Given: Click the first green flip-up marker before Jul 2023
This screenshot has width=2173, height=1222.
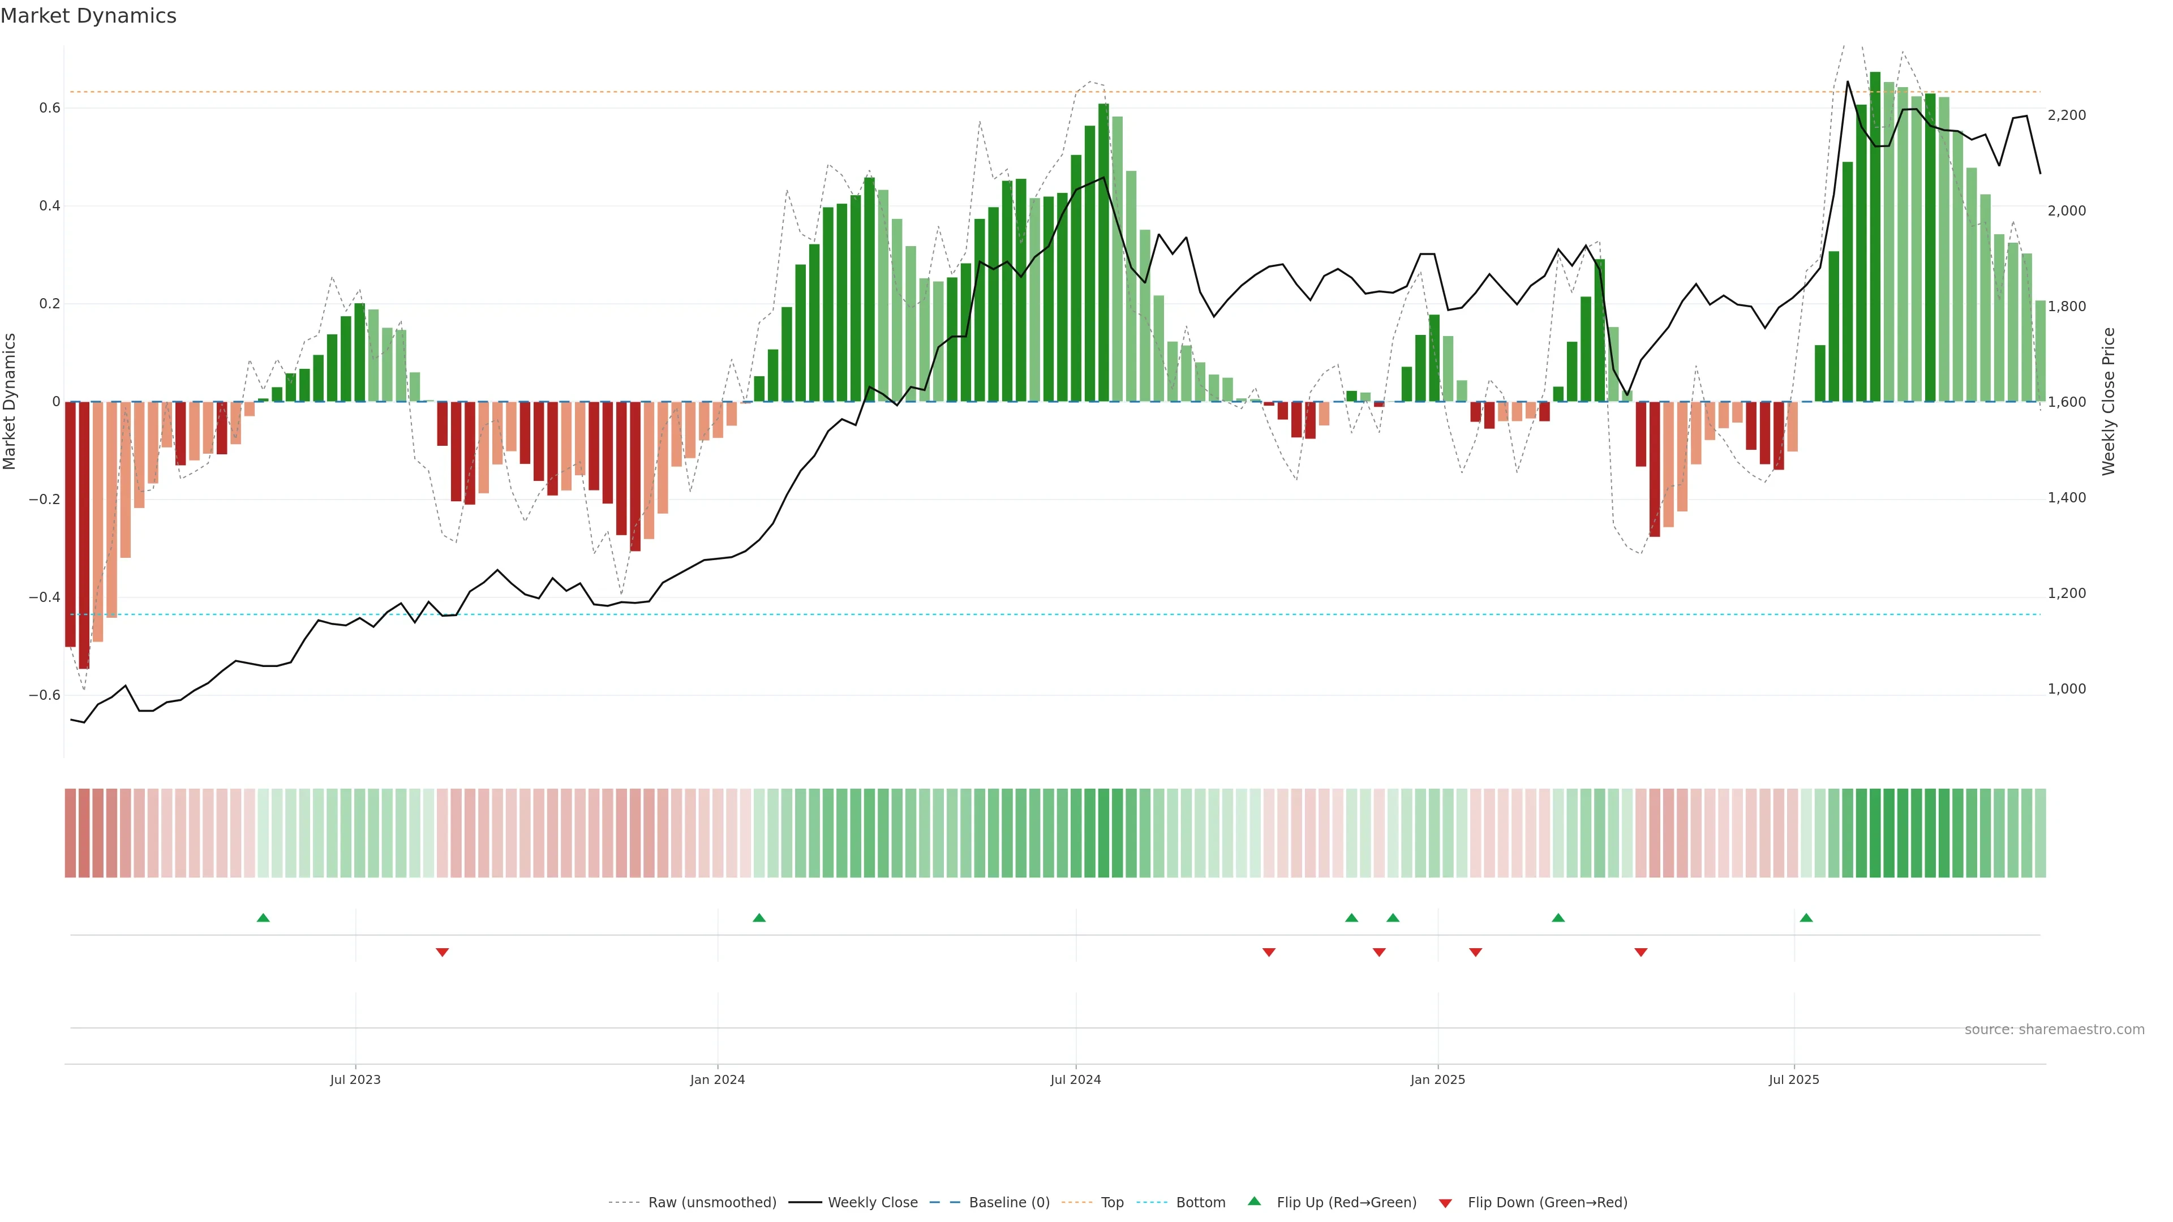Looking at the screenshot, I should pos(263,918).
